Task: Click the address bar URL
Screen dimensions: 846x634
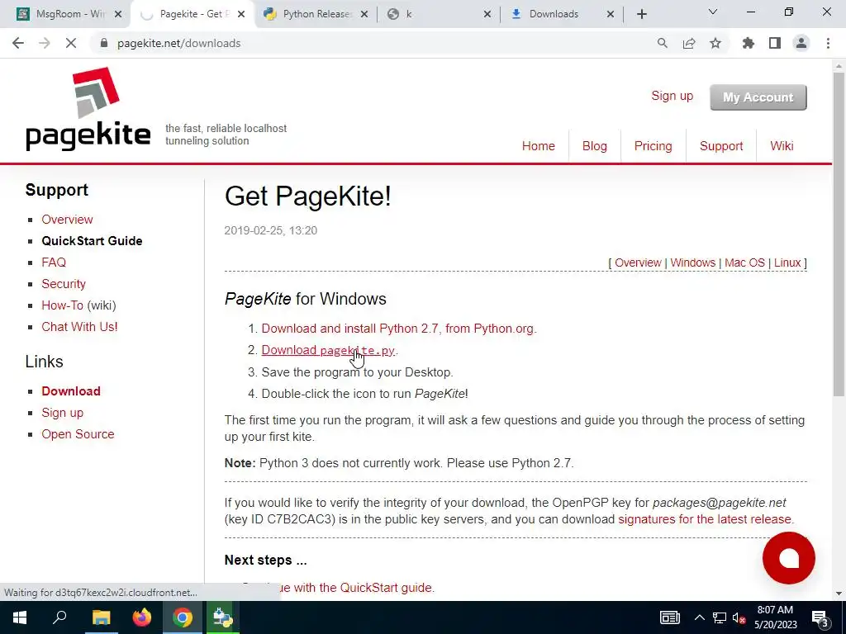Action: click(179, 43)
